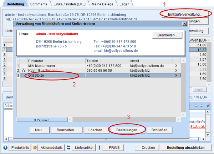Click Bearbeiten... button below buyer list
This screenshot has width=214, height=154.
tap(67, 130)
